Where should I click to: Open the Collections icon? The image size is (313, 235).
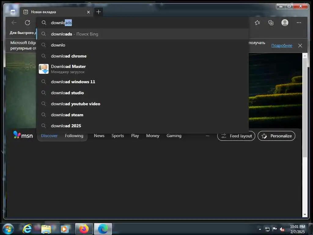pos(271,23)
